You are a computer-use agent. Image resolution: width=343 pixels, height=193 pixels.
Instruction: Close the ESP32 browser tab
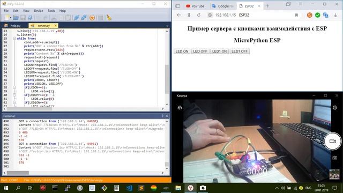pos(259,6)
